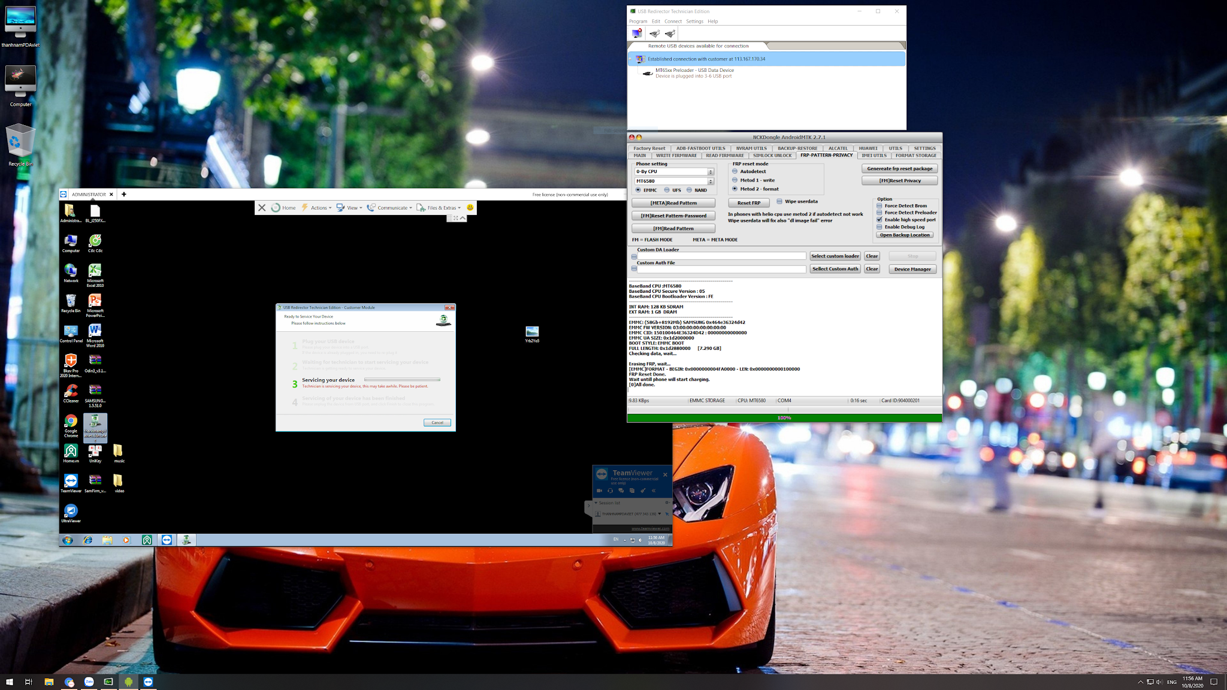Image resolution: width=1227 pixels, height=690 pixels.
Task: Click the TeamViewer smiley feedback icon
Action: [x=470, y=207]
